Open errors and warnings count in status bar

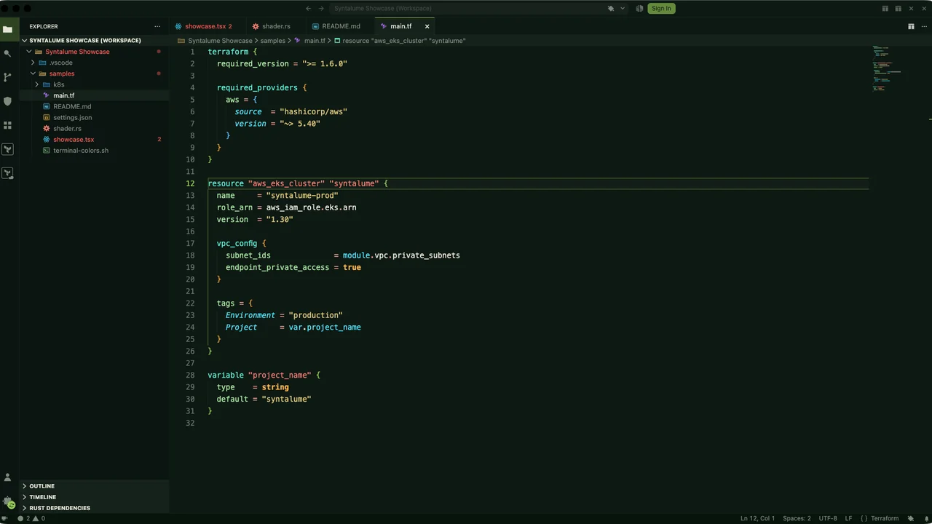(31, 518)
